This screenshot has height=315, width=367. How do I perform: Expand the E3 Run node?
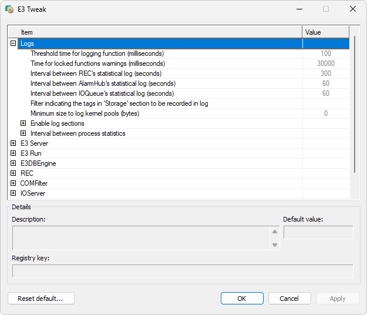(x=14, y=153)
